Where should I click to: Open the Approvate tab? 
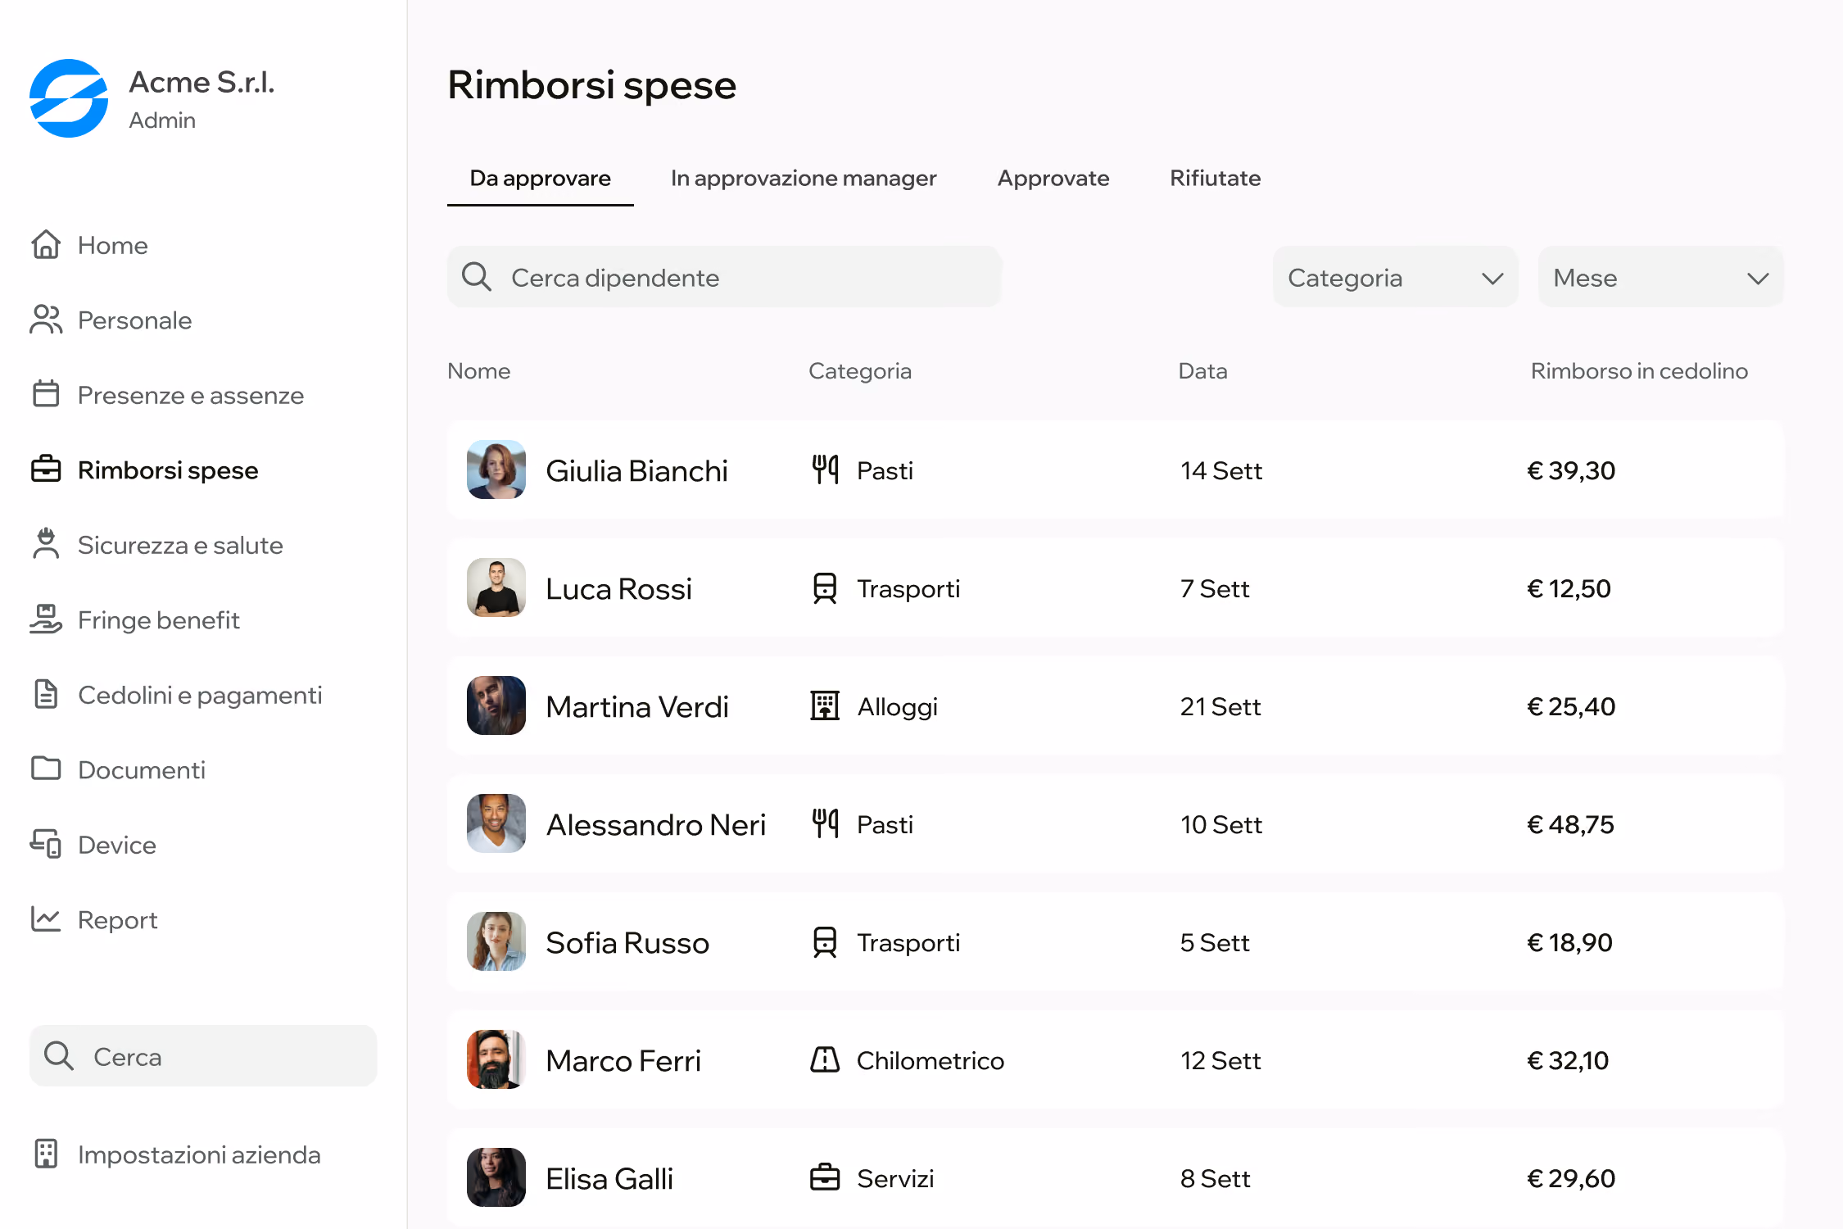[1053, 178]
